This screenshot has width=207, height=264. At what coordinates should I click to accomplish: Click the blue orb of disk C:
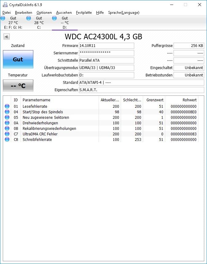pos(29,18)
